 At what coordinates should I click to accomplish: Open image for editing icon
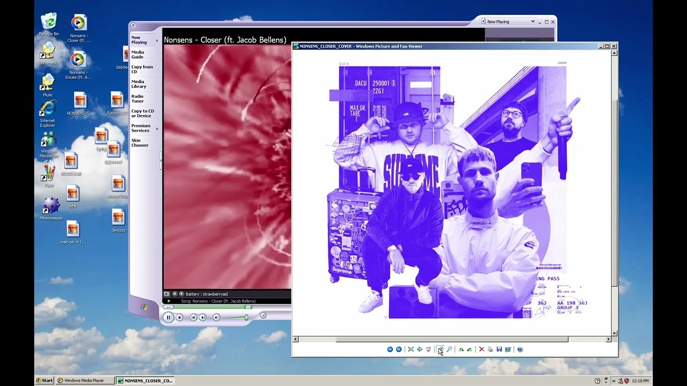click(x=508, y=349)
